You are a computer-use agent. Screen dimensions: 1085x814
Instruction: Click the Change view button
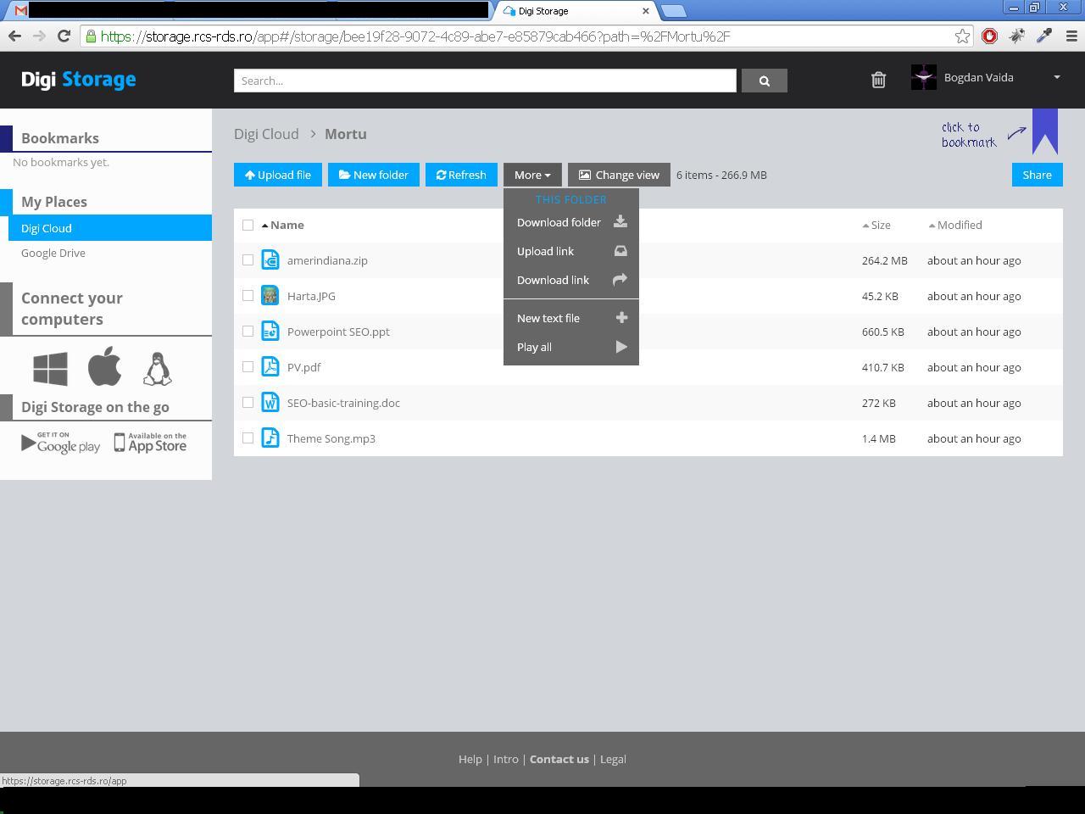point(619,175)
